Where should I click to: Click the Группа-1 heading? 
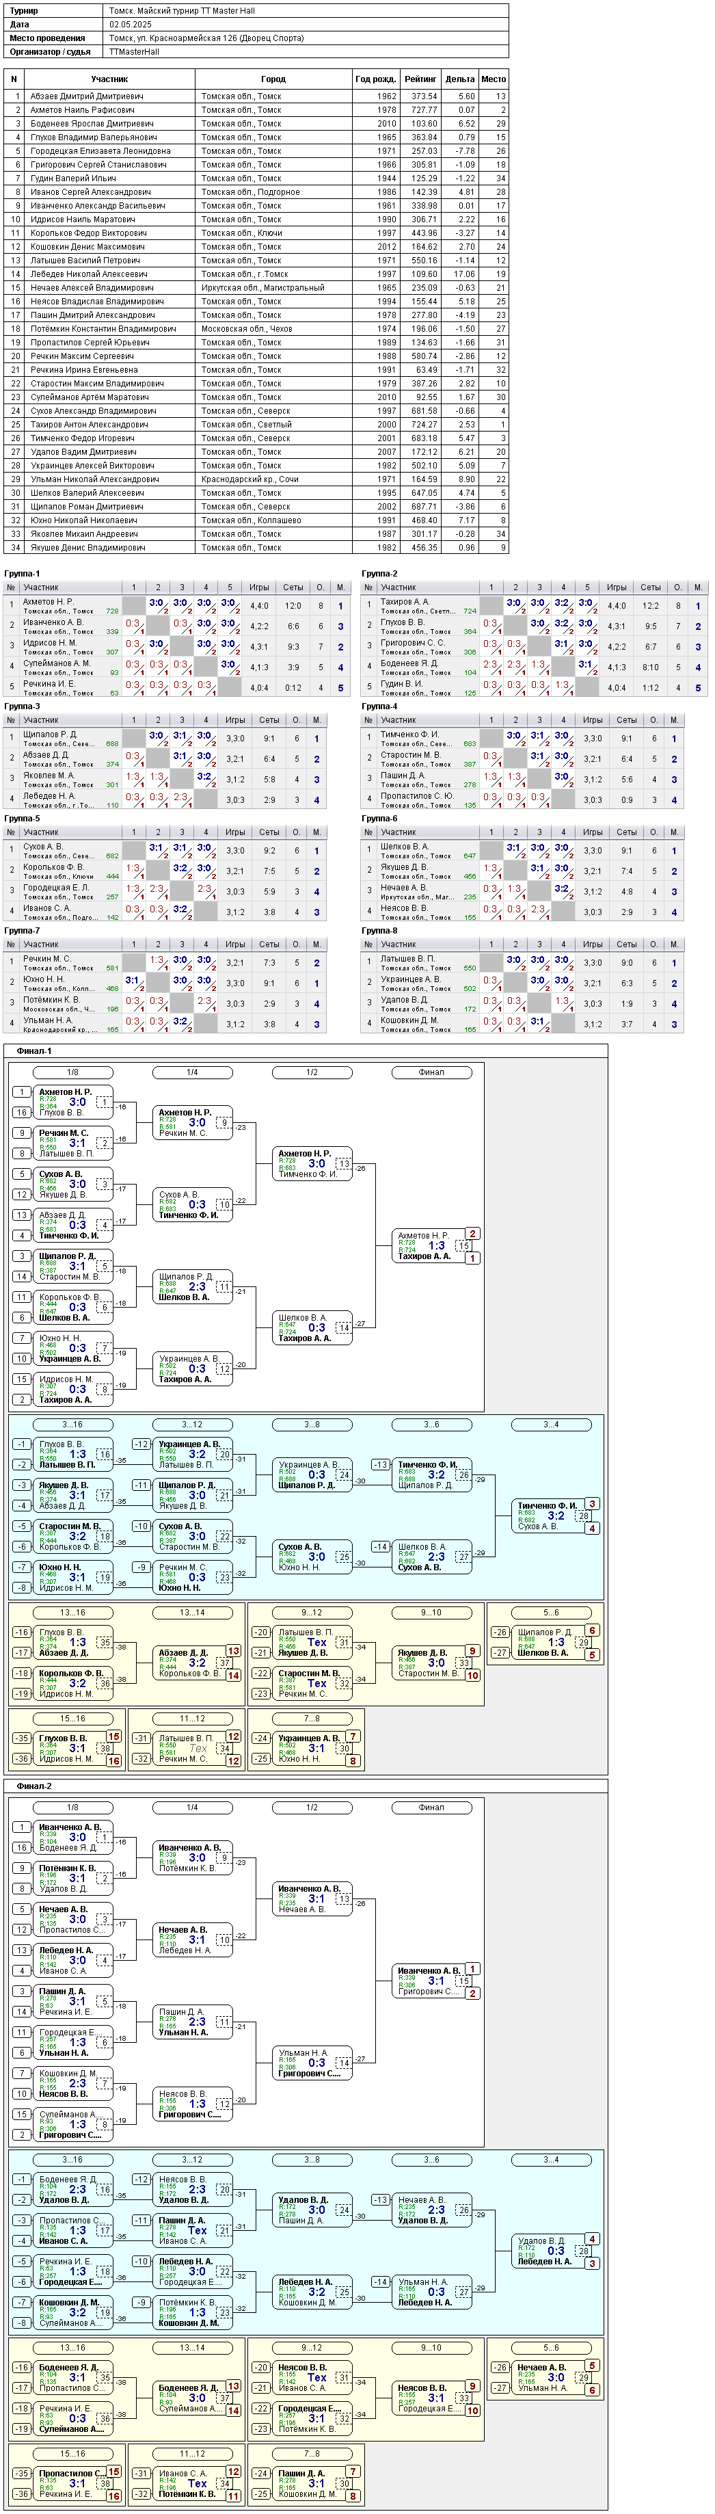[x=23, y=574]
